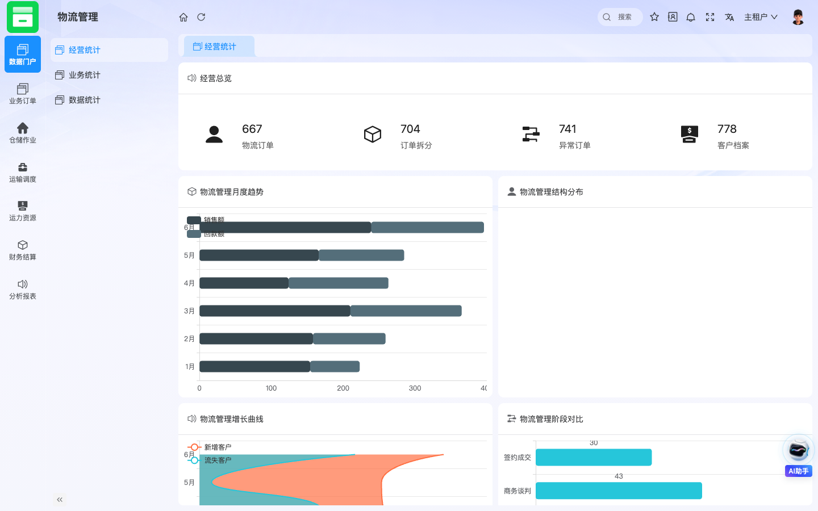Image resolution: width=818 pixels, height=511 pixels.
Task: Click the star favorites icon
Action: pyautogui.click(x=654, y=17)
